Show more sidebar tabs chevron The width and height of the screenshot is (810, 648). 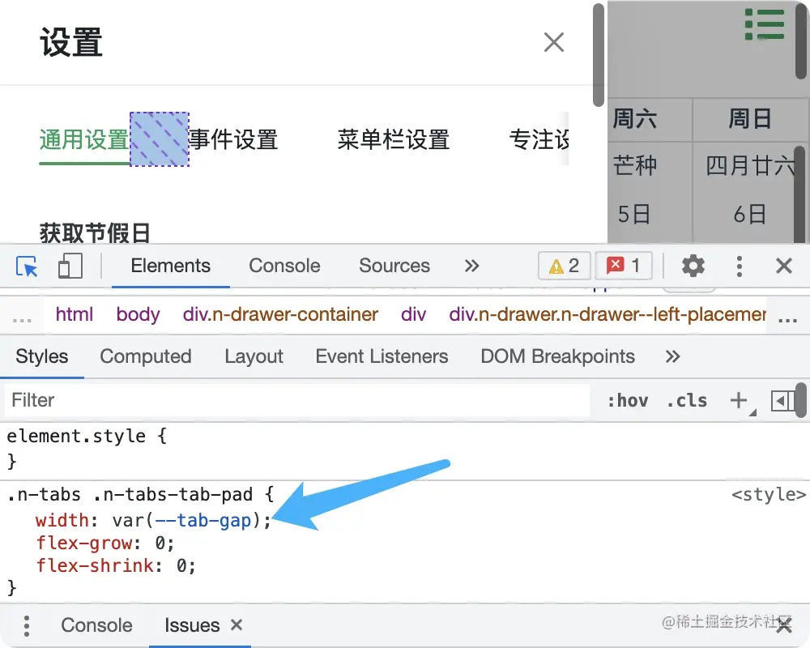tap(672, 356)
